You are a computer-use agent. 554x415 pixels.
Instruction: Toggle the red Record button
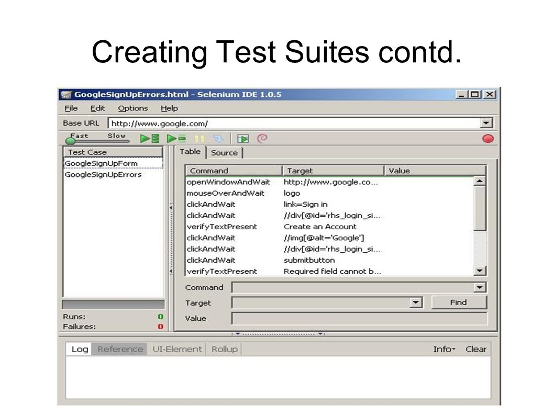point(488,139)
